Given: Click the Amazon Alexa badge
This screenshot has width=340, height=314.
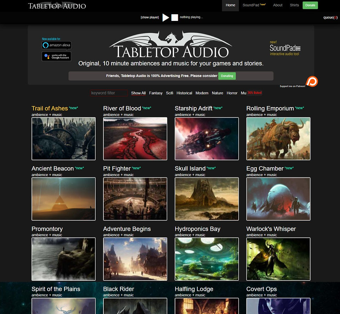Looking at the screenshot, I should pyautogui.click(x=57, y=45).
